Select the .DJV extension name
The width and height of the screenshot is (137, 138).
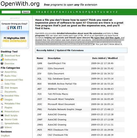[x=39, y=73]
